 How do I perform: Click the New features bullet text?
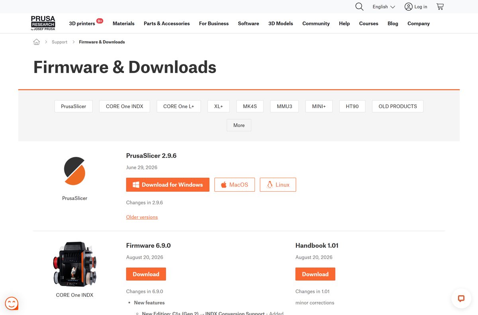(149, 303)
